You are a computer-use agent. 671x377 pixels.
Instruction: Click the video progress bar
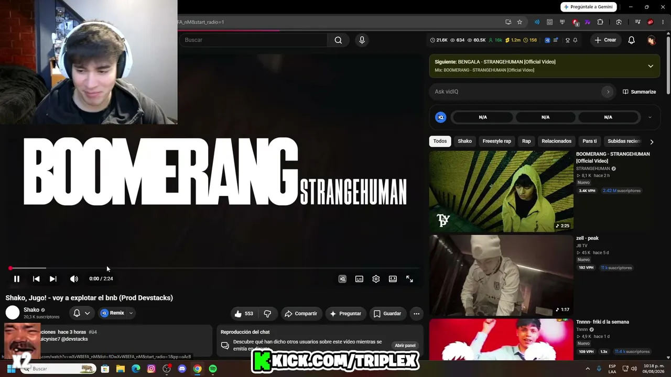click(214, 268)
